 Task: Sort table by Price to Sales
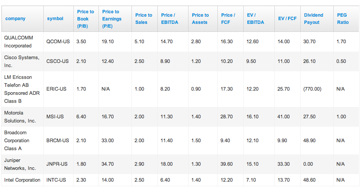[144, 19]
